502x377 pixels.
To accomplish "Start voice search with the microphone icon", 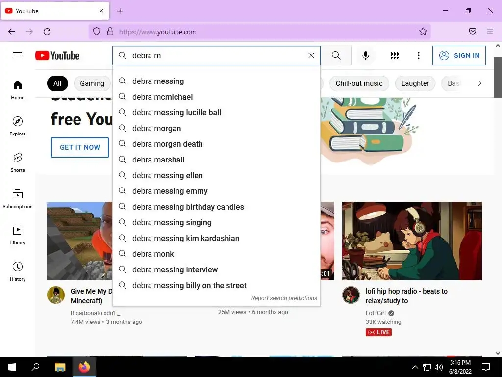I will [x=366, y=55].
